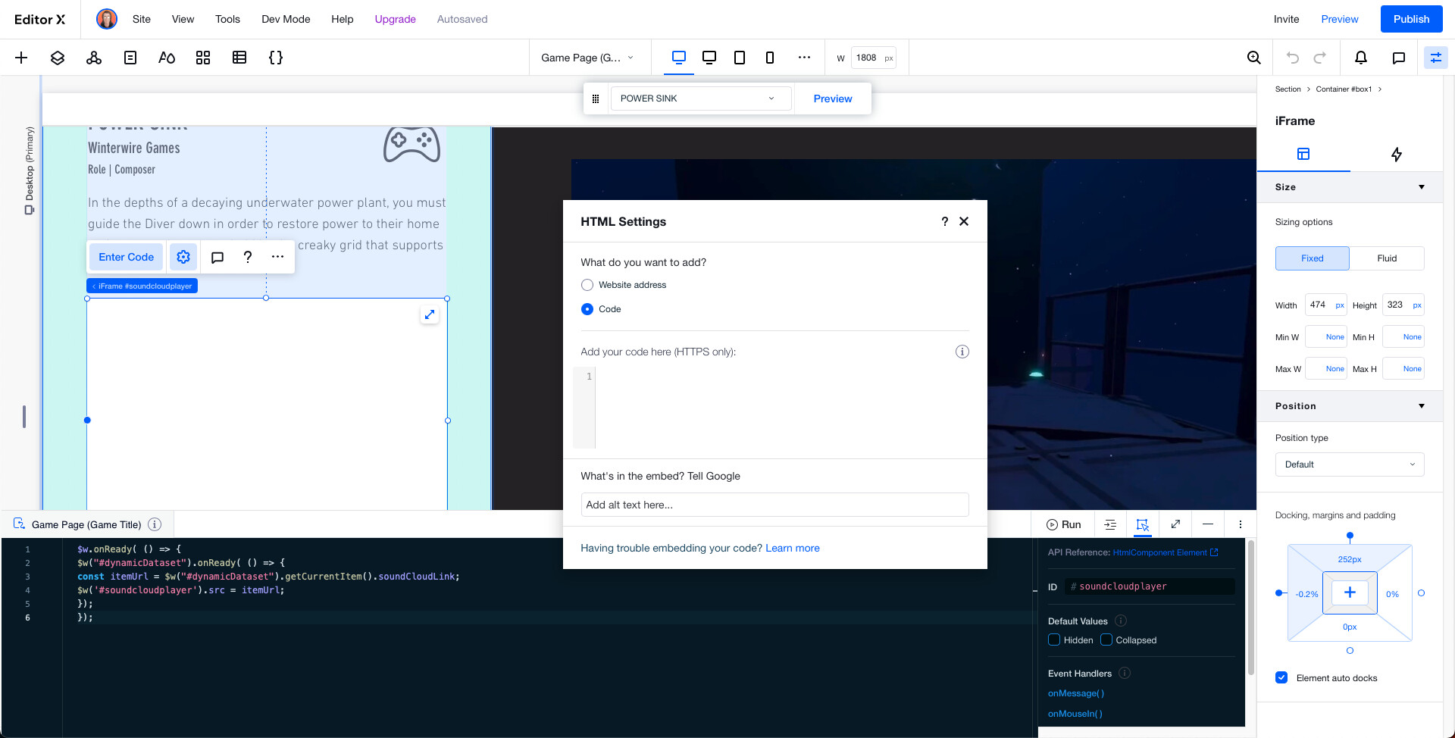Image resolution: width=1455 pixels, height=738 pixels.
Task: Open the Help menu
Action: (343, 19)
